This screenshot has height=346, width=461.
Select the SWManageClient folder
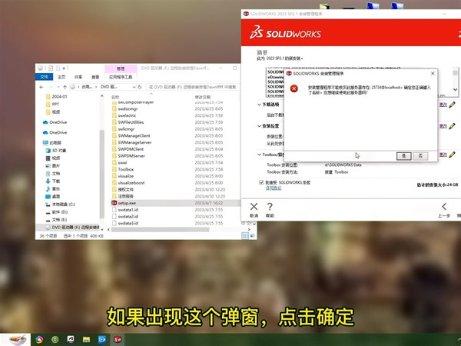point(131,135)
